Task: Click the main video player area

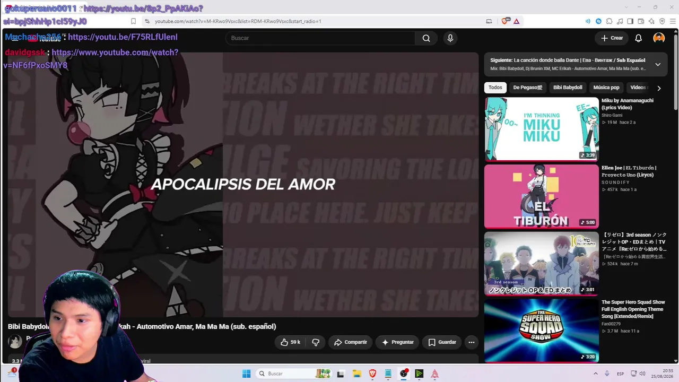Action: (x=243, y=184)
